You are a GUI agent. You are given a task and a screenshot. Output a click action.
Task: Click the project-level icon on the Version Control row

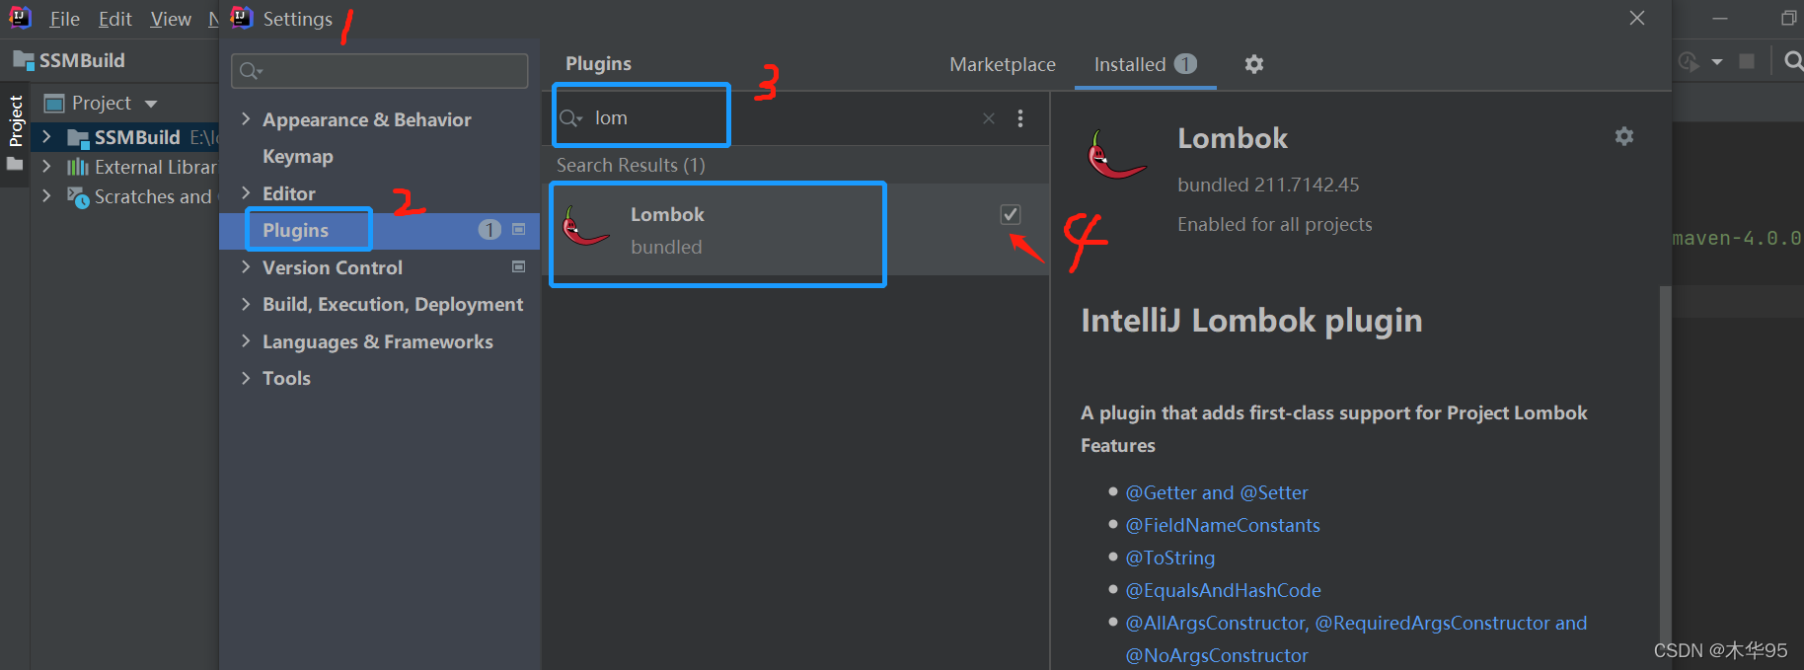click(x=519, y=266)
